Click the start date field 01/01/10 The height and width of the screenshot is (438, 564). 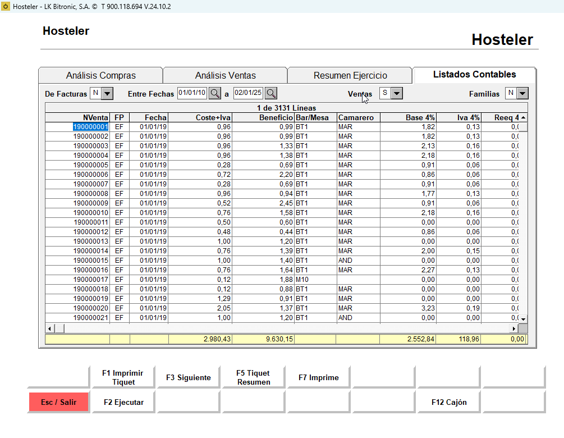coord(192,93)
